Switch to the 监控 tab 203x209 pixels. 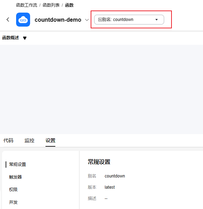coord(29,140)
